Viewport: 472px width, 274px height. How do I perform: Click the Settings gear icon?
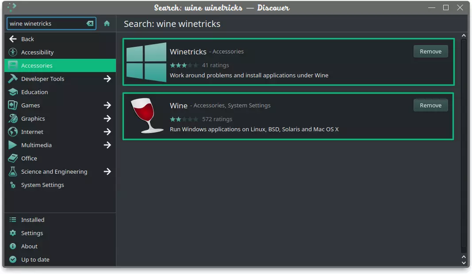pyautogui.click(x=13, y=233)
